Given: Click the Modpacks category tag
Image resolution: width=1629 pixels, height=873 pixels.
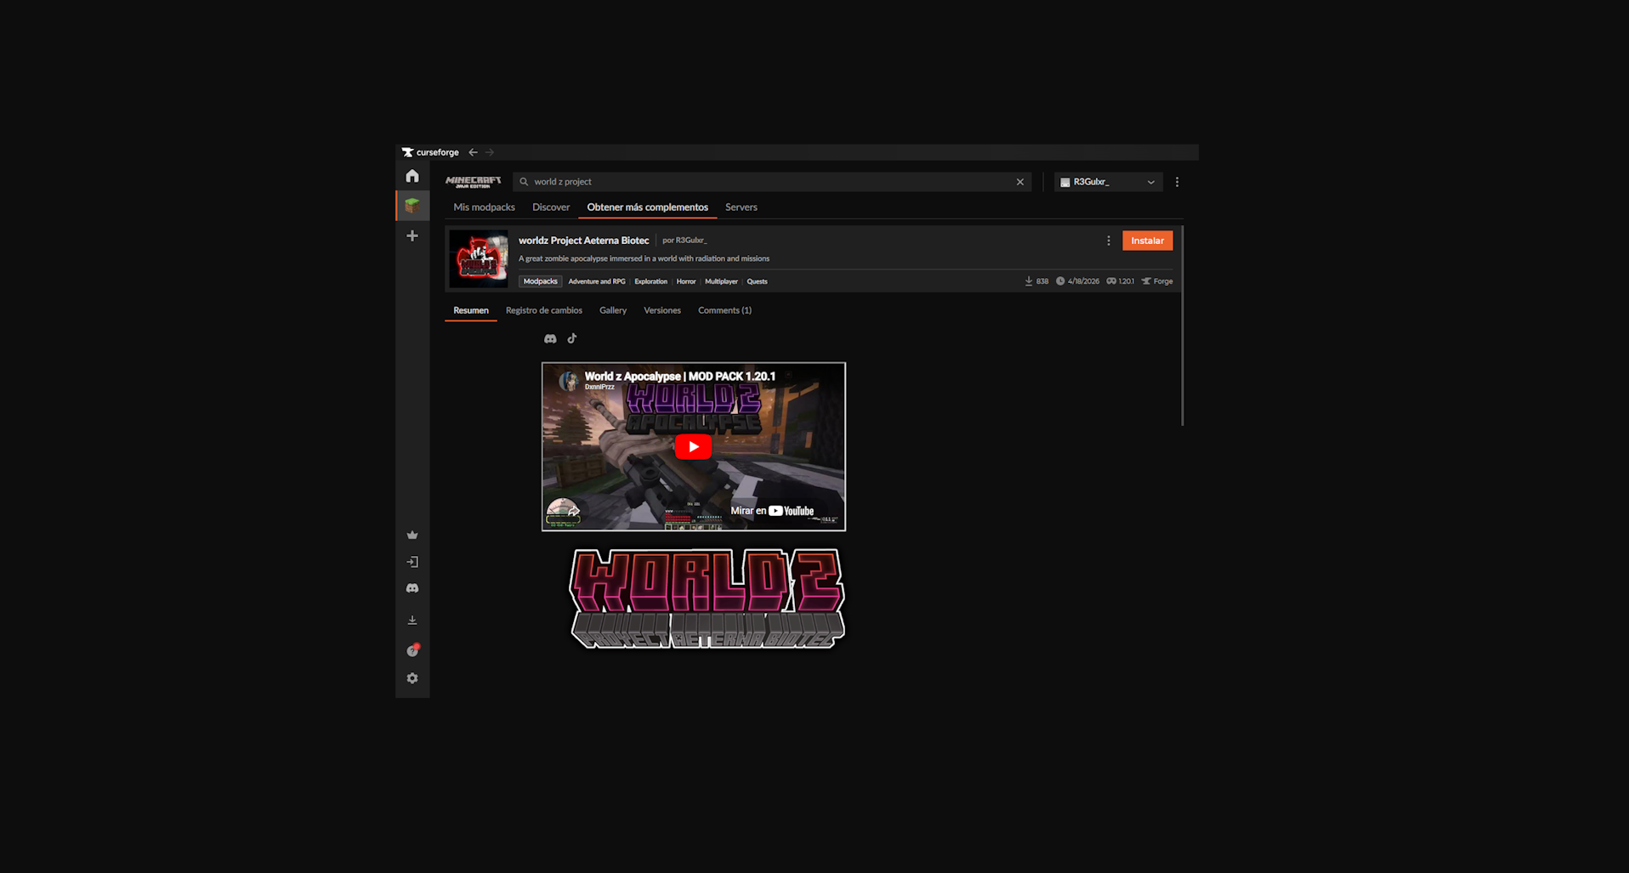Looking at the screenshot, I should pyautogui.click(x=541, y=281).
